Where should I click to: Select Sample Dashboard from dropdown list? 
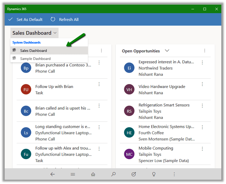pyautogui.click(x=35, y=59)
